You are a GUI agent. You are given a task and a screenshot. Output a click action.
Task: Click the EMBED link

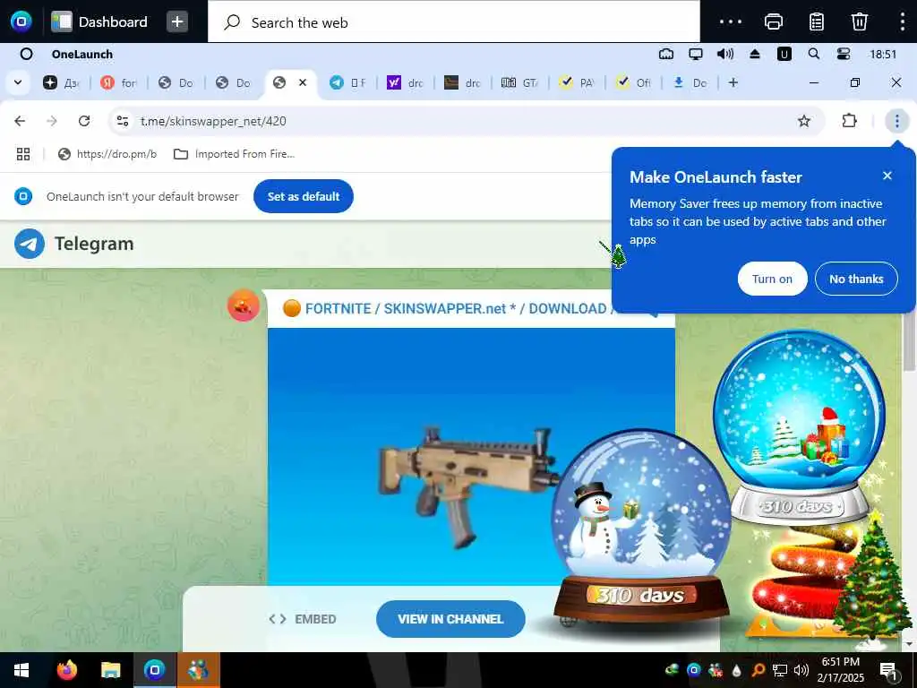pyautogui.click(x=303, y=619)
